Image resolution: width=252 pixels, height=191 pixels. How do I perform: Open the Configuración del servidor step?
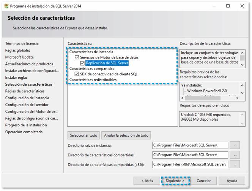pos(27,105)
